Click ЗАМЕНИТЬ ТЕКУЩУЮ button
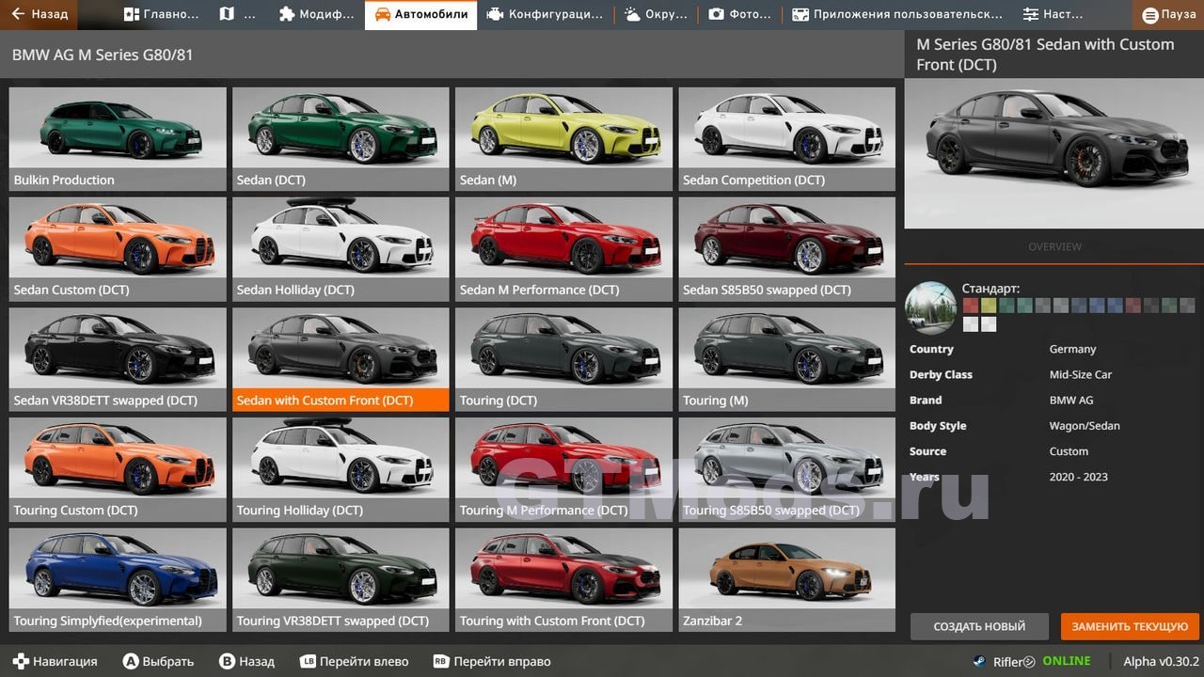Image resolution: width=1204 pixels, height=677 pixels. pyautogui.click(x=1129, y=626)
